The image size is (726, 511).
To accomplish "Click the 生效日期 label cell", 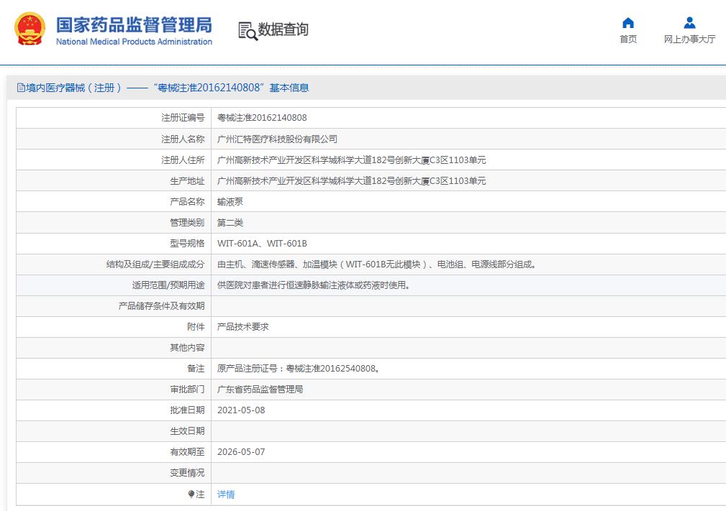I will coord(114,431).
